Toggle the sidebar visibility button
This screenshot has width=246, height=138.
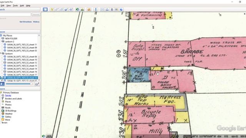45,9
